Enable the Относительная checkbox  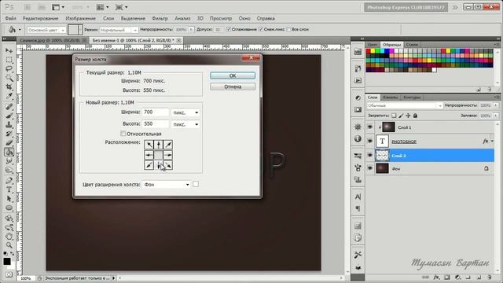[x=123, y=134]
